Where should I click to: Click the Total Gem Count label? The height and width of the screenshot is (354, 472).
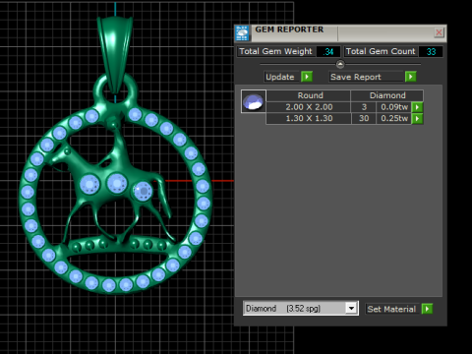381,51
